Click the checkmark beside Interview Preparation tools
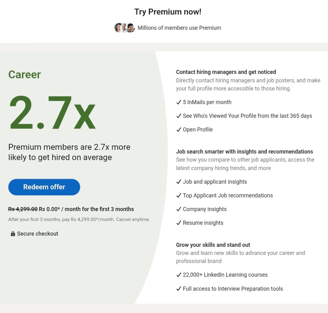The image size is (328, 313). pos(179,288)
